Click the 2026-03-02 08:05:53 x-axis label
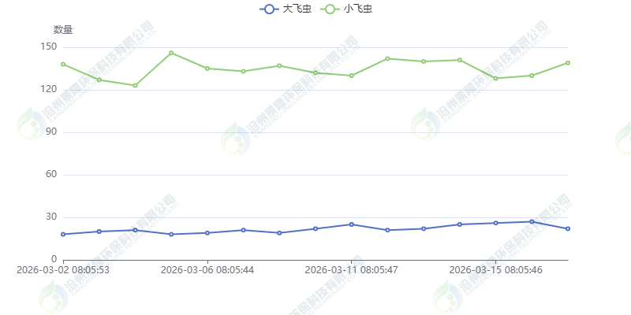Viewport: 631px width, 315px height. pos(64,269)
